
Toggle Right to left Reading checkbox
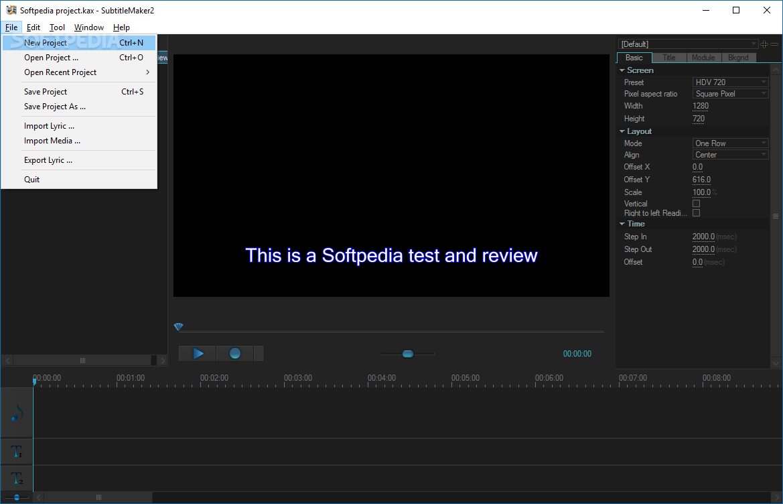coord(696,212)
